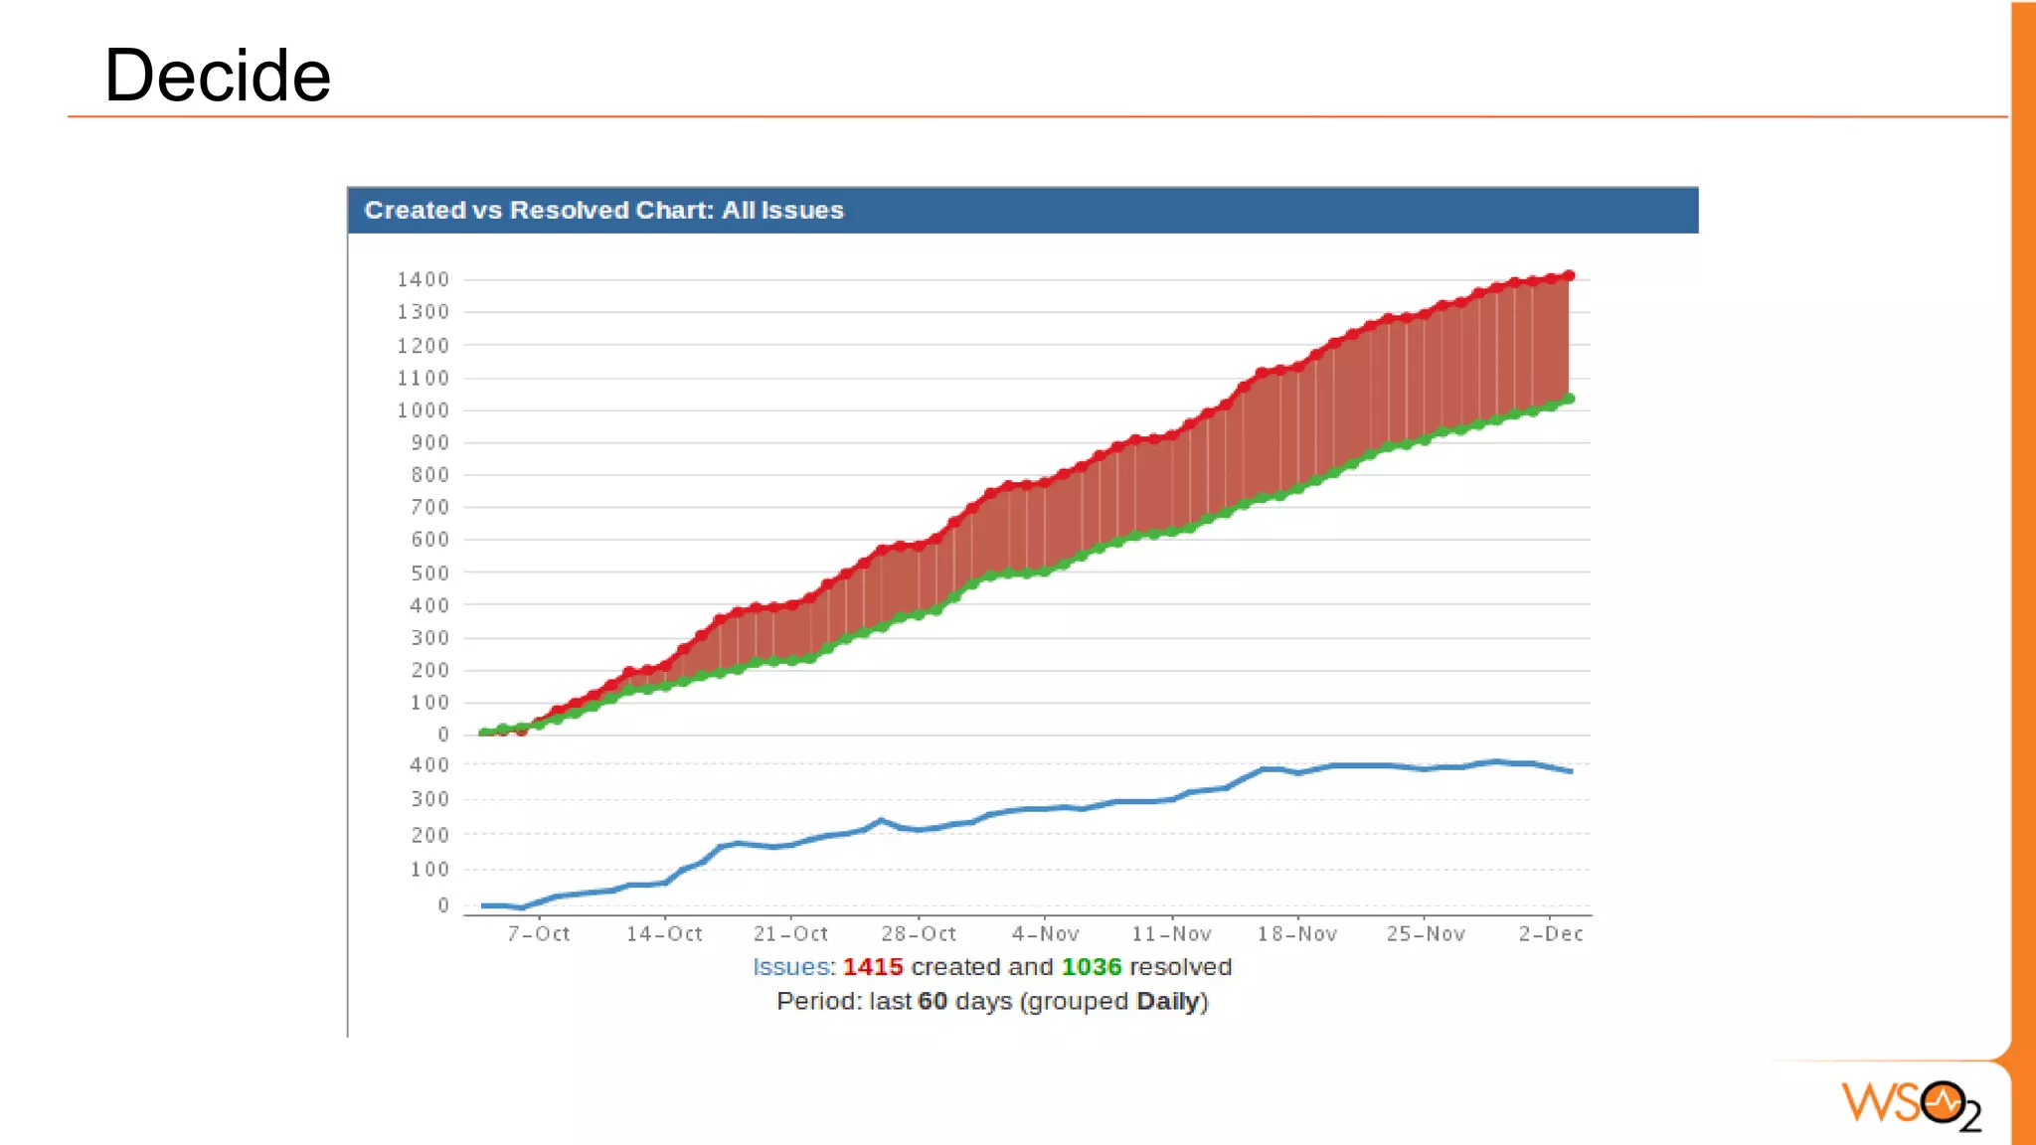Click the 21-Oct axis label
Screen dimensions: 2036x1145
(790, 934)
